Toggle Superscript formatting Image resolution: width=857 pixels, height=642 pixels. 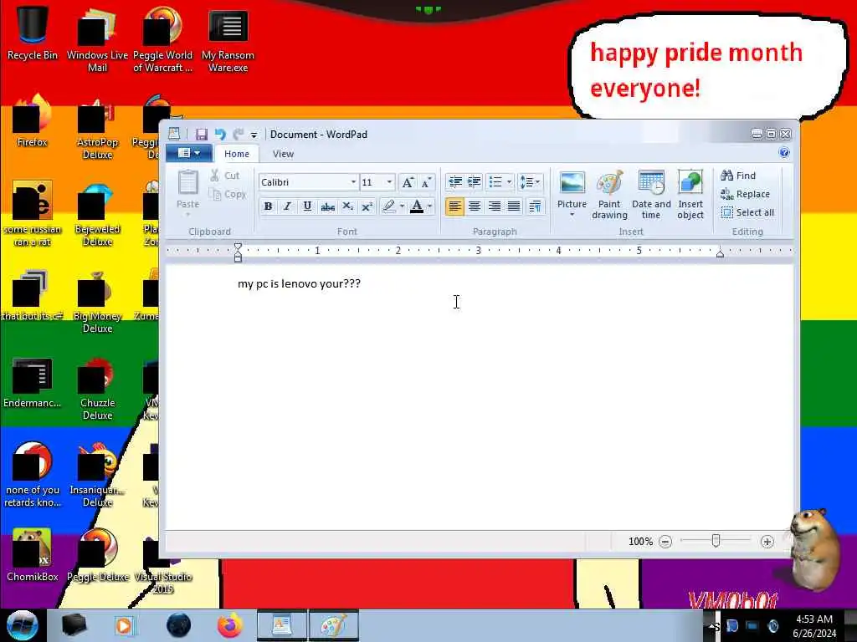pos(367,206)
